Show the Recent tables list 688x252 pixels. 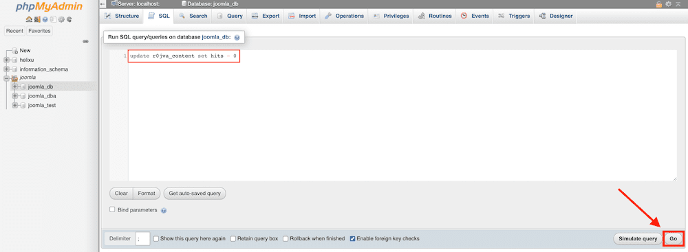pos(14,31)
